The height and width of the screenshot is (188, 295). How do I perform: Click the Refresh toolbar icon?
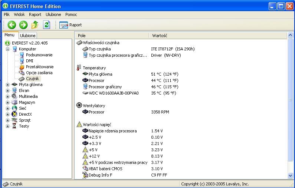[46, 25]
